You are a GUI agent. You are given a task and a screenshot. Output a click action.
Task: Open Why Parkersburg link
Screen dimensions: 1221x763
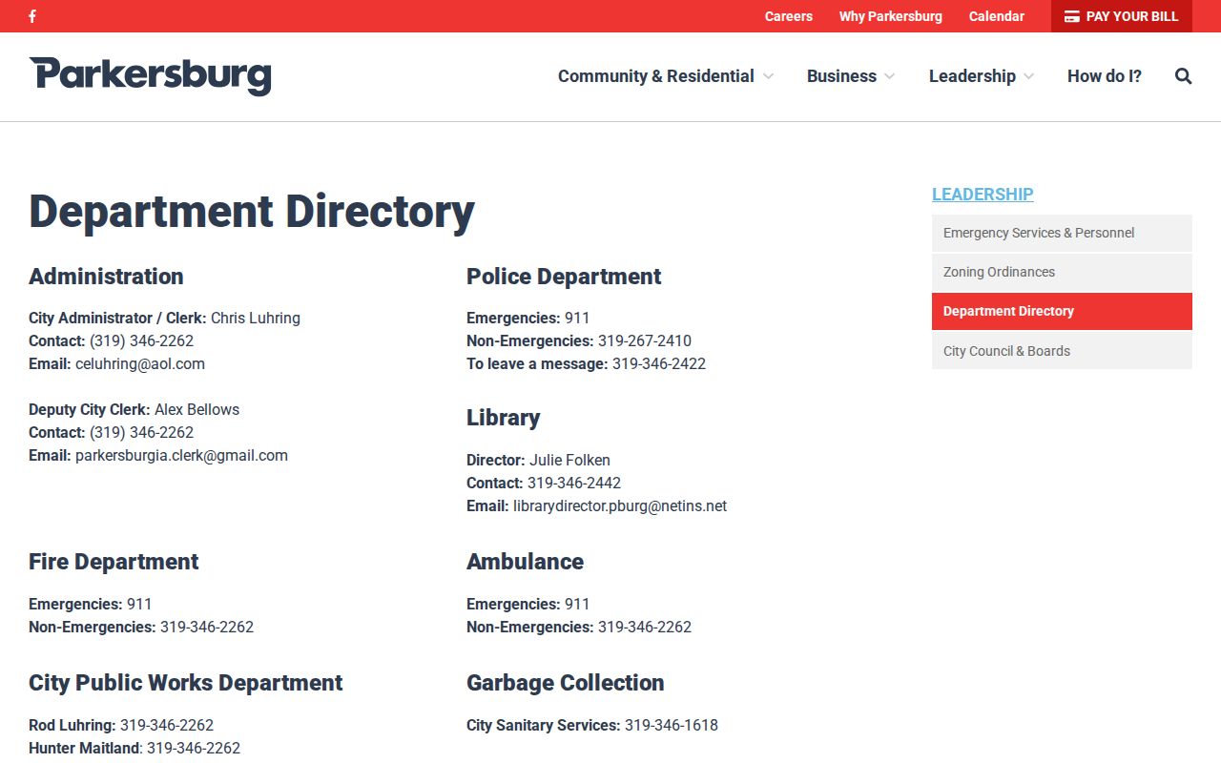891,16
